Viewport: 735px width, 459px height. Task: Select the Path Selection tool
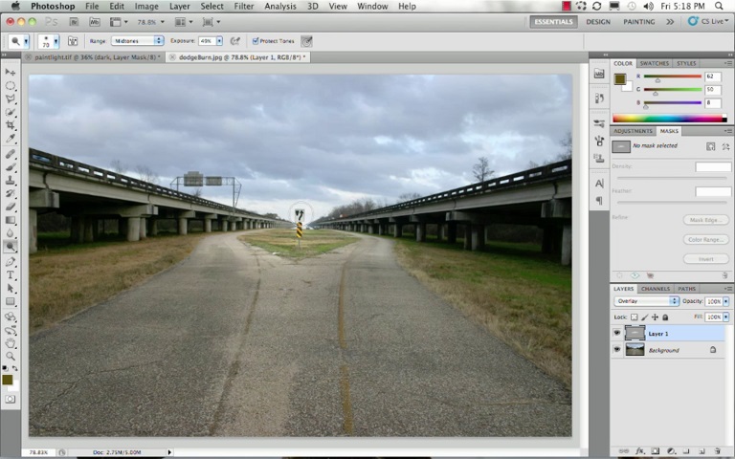point(11,288)
